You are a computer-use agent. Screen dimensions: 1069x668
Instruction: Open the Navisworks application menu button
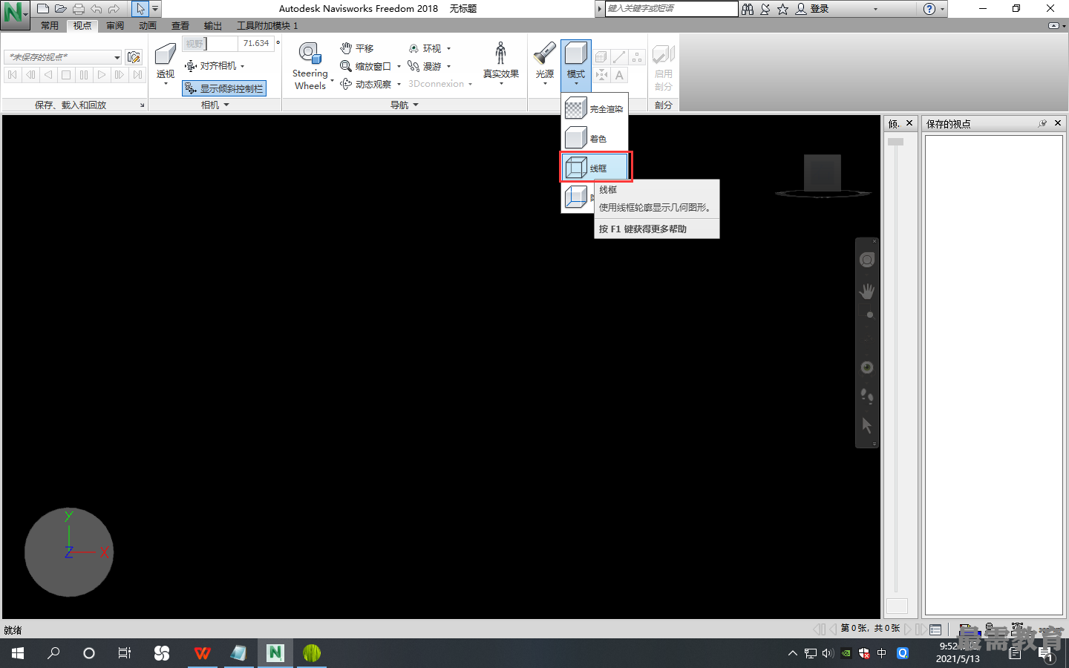pos(15,13)
